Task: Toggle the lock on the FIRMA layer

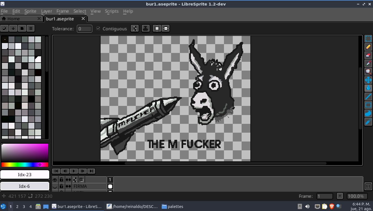Action: (x=61, y=186)
